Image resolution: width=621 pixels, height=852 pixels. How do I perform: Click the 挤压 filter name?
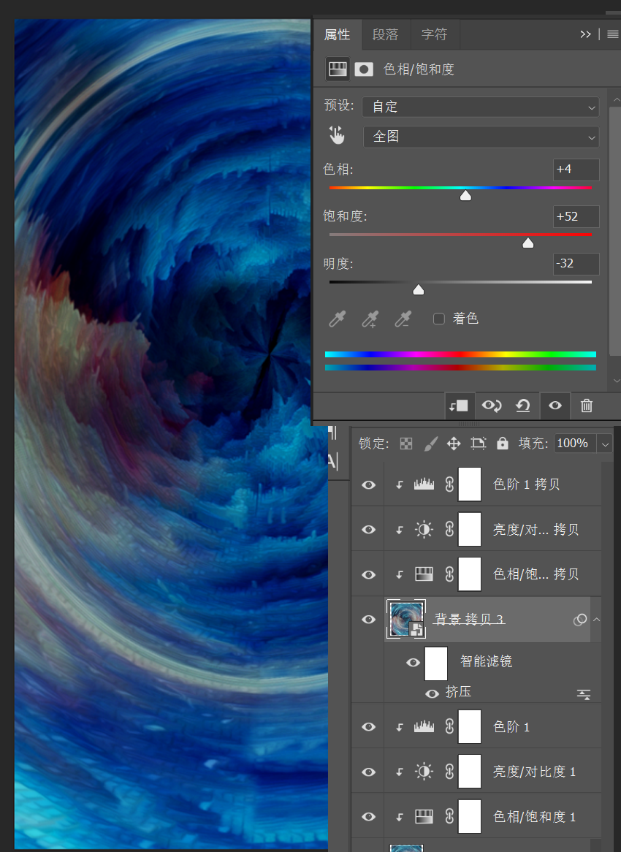pyautogui.click(x=458, y=692)
